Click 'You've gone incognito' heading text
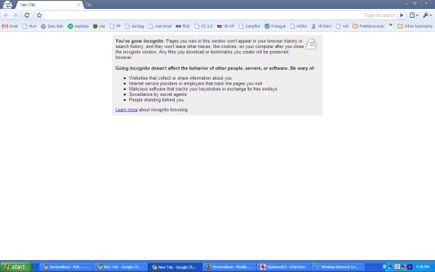Screen dimensions: 435x272 click(x=139, y=41)
